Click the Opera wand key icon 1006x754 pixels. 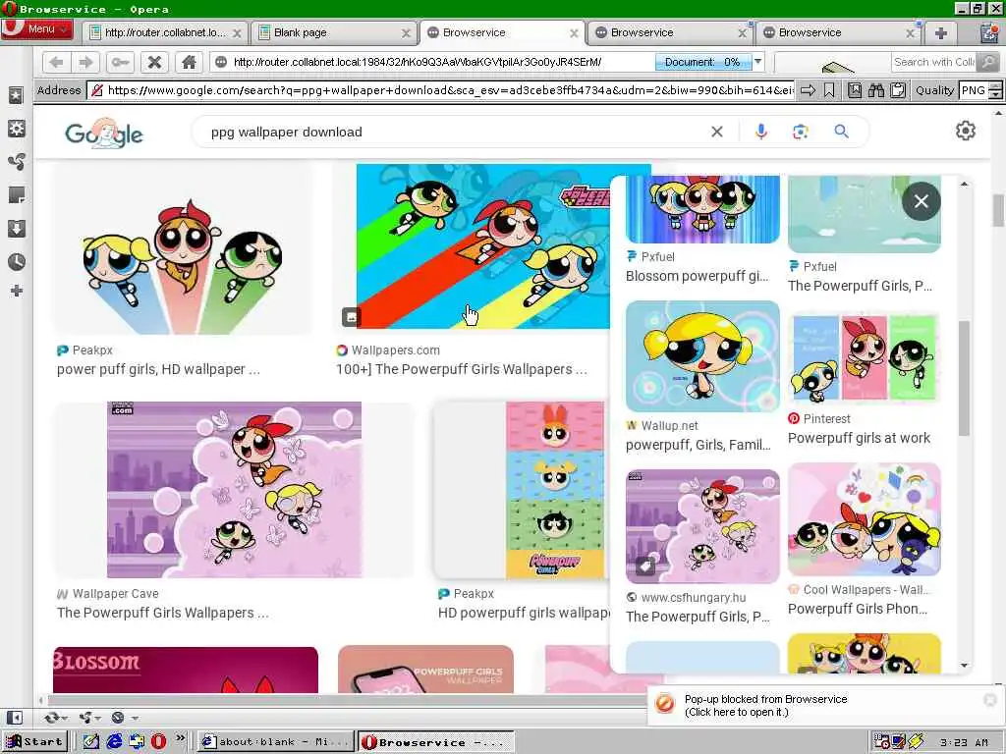click(120, 62)
